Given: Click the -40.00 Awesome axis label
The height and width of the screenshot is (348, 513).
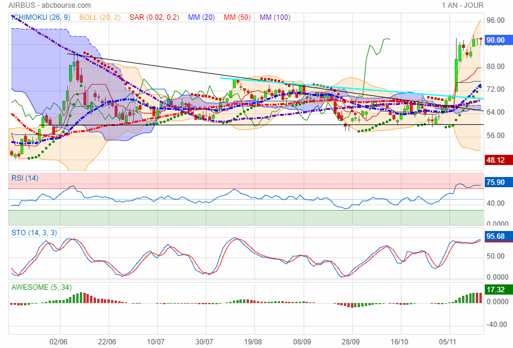Looking at the screenshot, I should point(497,325).
